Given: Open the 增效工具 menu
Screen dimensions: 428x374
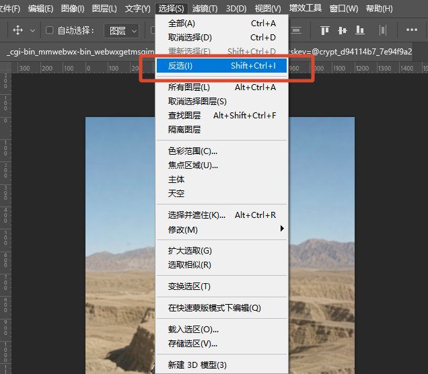Looking at the screenshot, I should tap(306, 8).
